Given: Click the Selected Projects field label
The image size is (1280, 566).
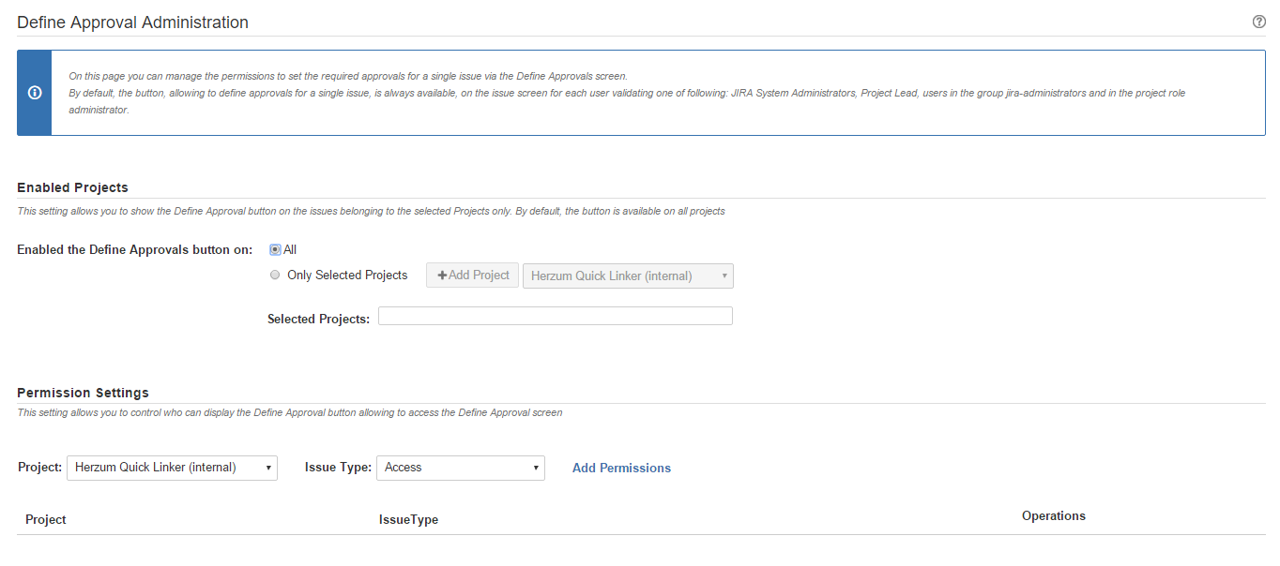Looking at the screenshot, I should 318,319.
